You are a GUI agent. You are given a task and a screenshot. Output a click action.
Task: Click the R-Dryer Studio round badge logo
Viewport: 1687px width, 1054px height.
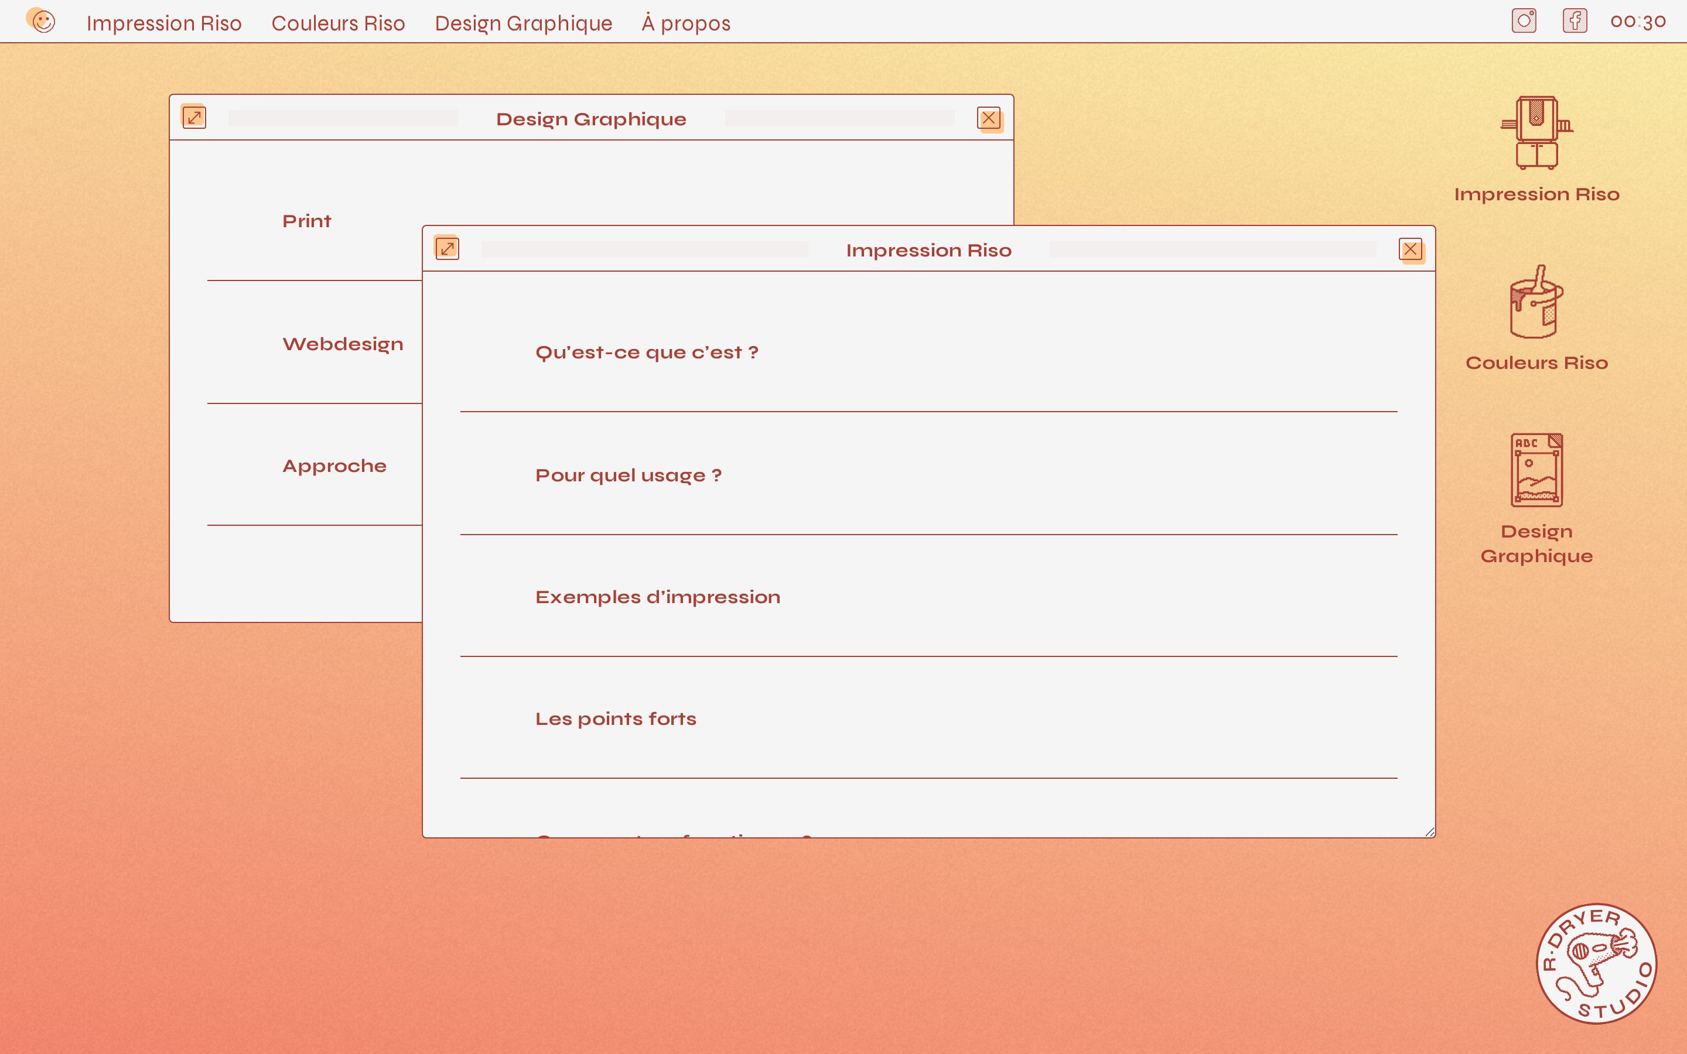coord(1596,963)
